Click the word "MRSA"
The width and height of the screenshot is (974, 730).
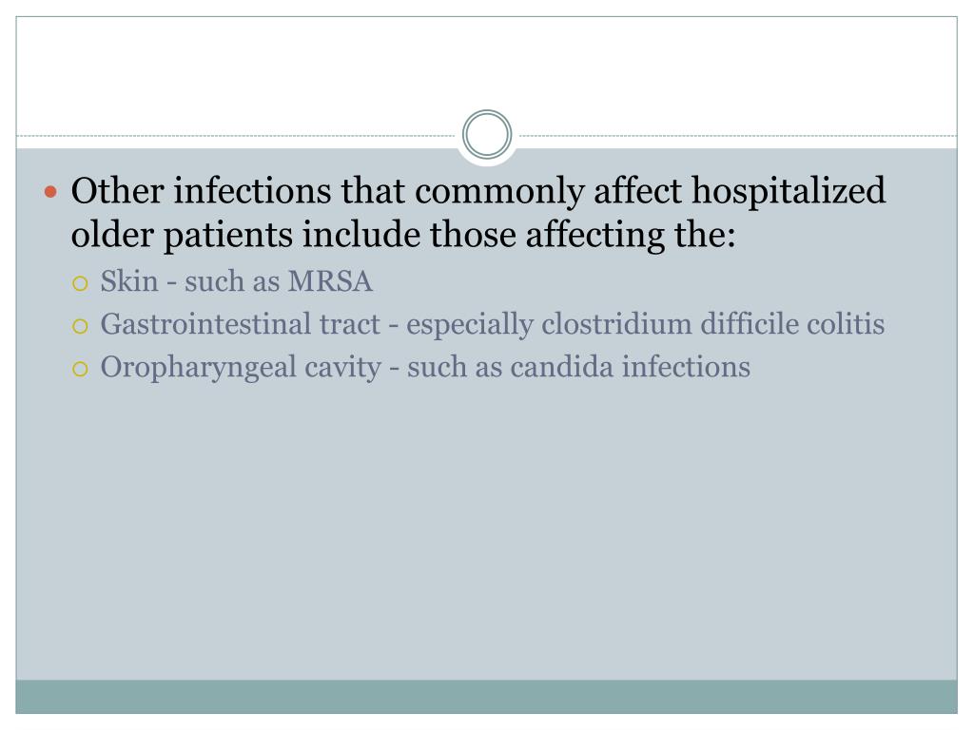(330, 281)
